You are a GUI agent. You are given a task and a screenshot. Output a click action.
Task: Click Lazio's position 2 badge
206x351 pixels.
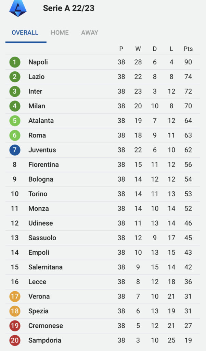pyautogui.click(x=15, y=77)
